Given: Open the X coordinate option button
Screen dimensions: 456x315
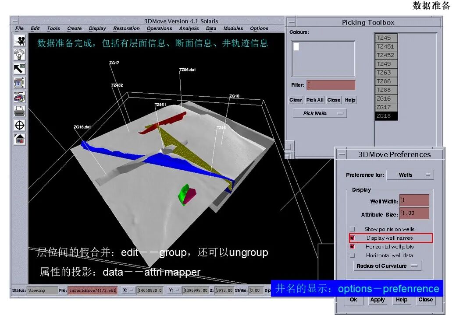Looking at the screenshot, I should [x=128, y=290].
